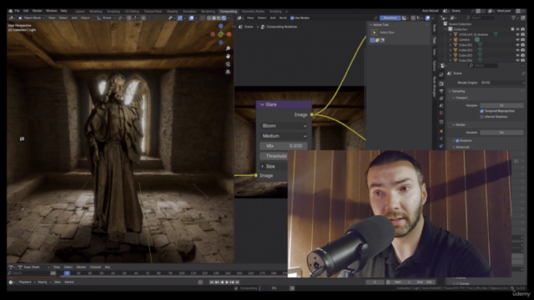The height and width of the screenshot is (300, 534).
Task: Select Cube.002 in the outliner
Action: coord(466,50)
